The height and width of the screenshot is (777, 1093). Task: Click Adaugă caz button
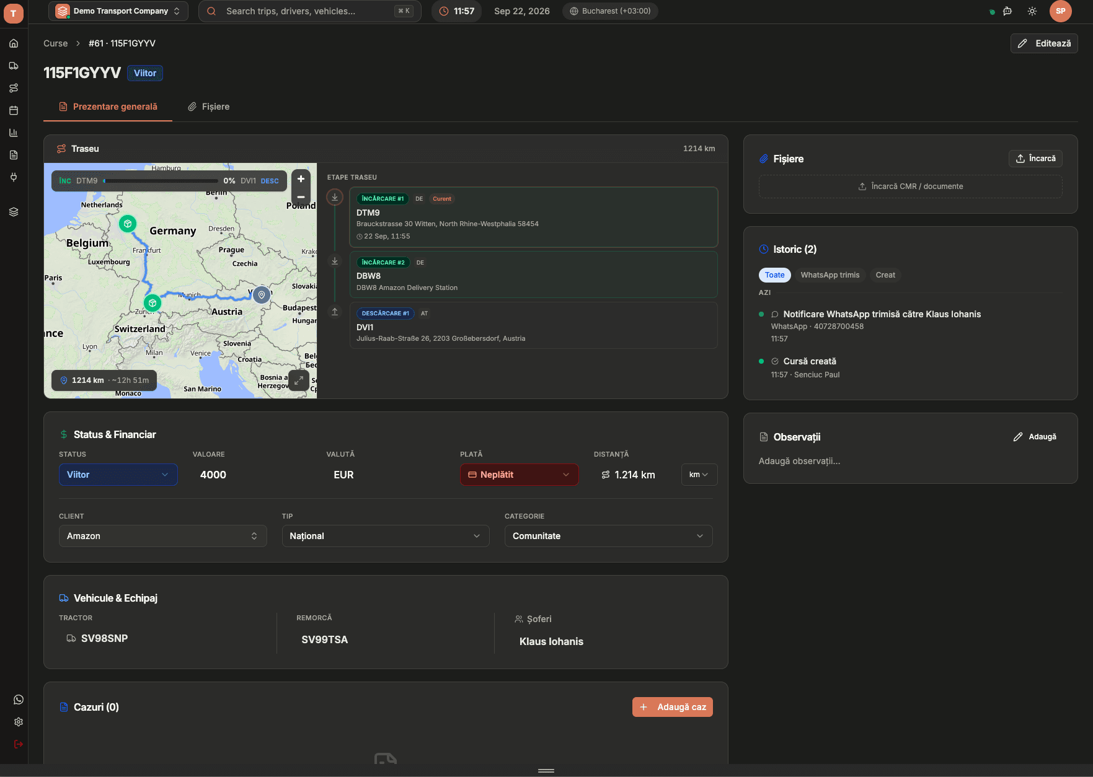click(673, 707)
